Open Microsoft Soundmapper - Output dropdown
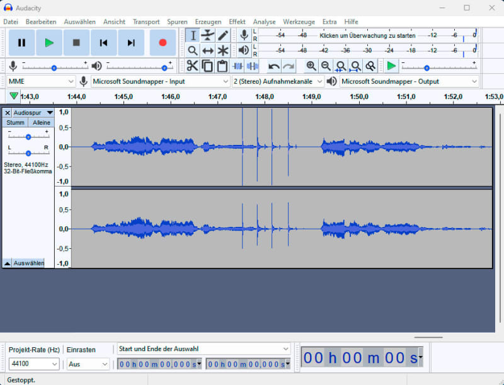 (x=409, y=82)
